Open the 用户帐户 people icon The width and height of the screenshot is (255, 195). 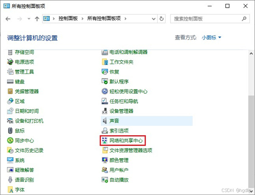point(105,170)
